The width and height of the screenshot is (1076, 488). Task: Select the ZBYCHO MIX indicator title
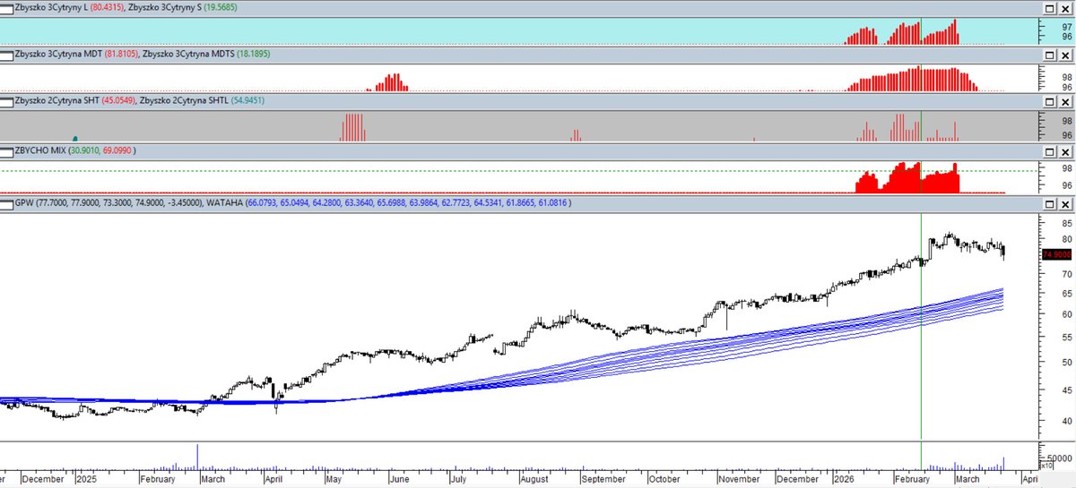[39, 150]
